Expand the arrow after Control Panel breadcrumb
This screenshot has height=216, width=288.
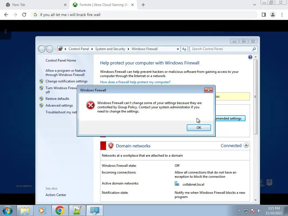point(92,49)
